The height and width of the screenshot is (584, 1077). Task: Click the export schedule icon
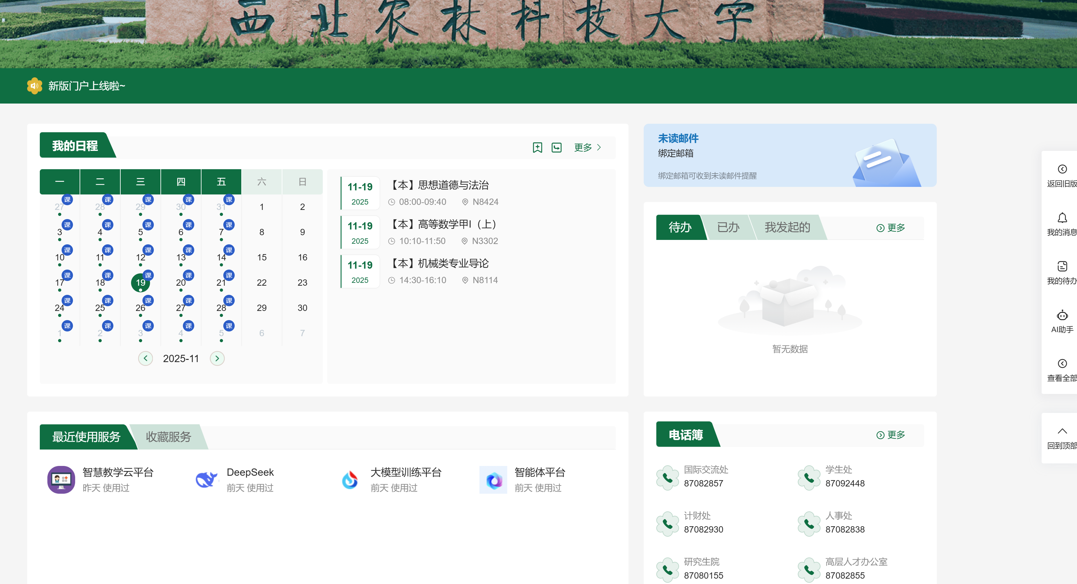(556, 147)
